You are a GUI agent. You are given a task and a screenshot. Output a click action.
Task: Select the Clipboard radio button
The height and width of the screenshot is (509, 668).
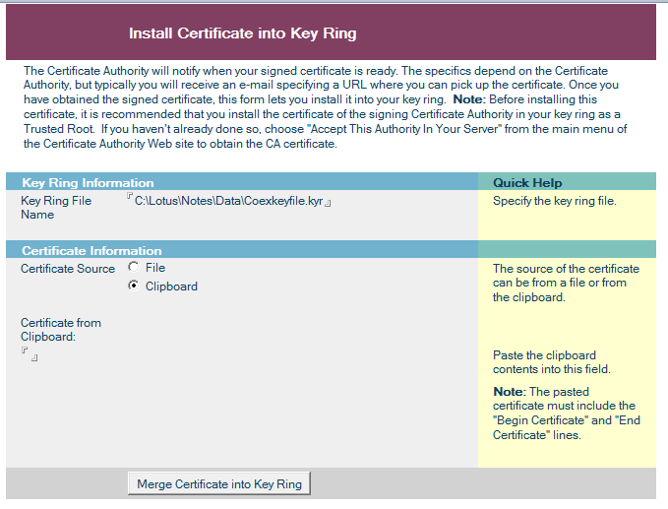(134, 286)
